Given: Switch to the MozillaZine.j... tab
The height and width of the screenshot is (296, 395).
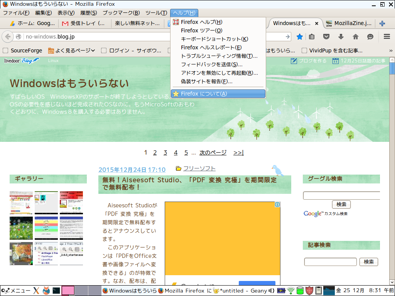Looking at the screenshot, I should click(x=349, y=24).
